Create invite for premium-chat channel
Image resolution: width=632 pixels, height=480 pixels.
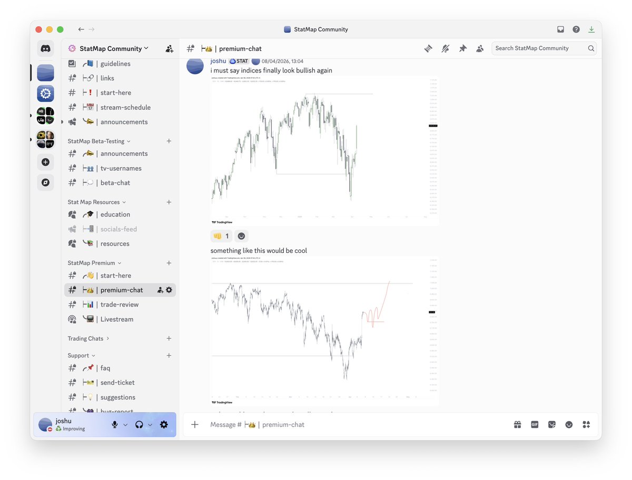point(160,290)
